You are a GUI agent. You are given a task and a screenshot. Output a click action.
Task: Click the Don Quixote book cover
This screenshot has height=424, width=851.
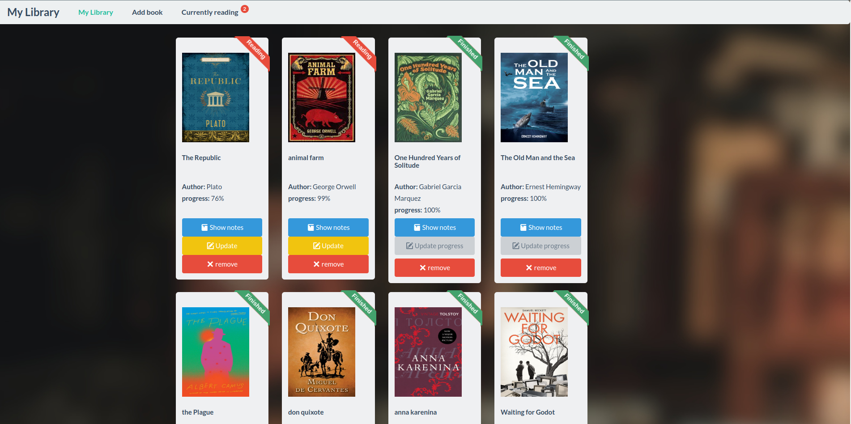pyautogui.click(x=322, y=352)
